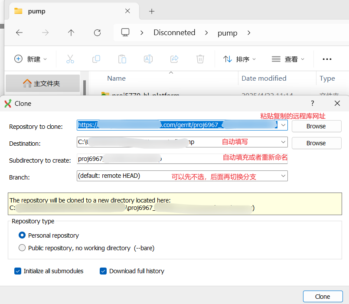Click the Clone button
349x304 pixels.
[x=323, y=297]
